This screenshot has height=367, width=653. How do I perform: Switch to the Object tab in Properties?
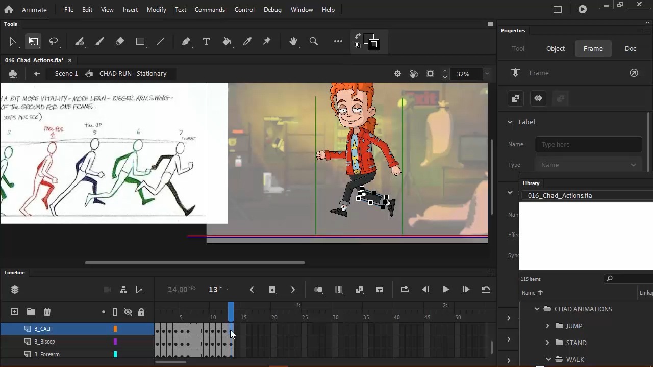(555, 48)
